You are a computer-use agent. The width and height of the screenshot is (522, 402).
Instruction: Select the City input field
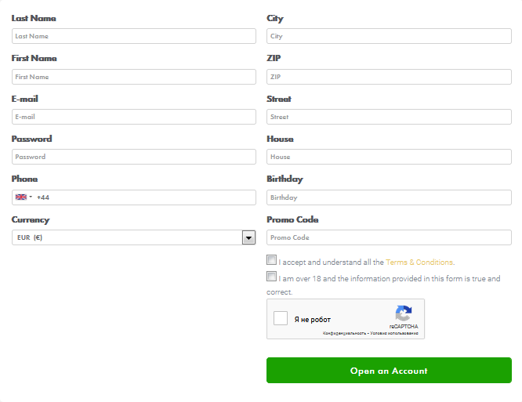click(x=389, y=36)
